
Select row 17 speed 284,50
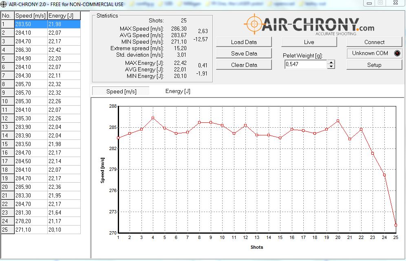(x=31, y=161)
